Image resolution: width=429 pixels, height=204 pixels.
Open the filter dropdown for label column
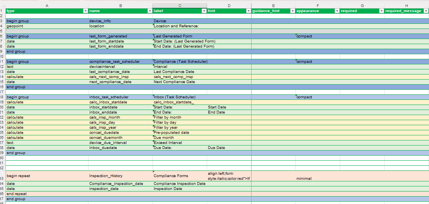click(x=204, y=11)
